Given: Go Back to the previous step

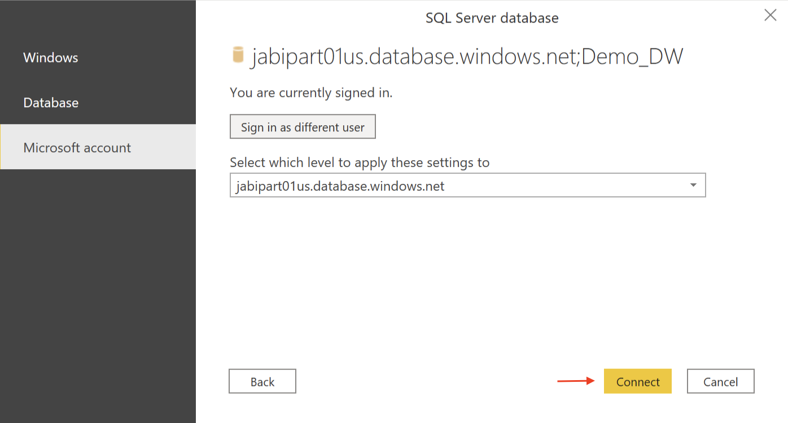Looking at the screenshot, I should pyautogui.click(x=262, y=381).
